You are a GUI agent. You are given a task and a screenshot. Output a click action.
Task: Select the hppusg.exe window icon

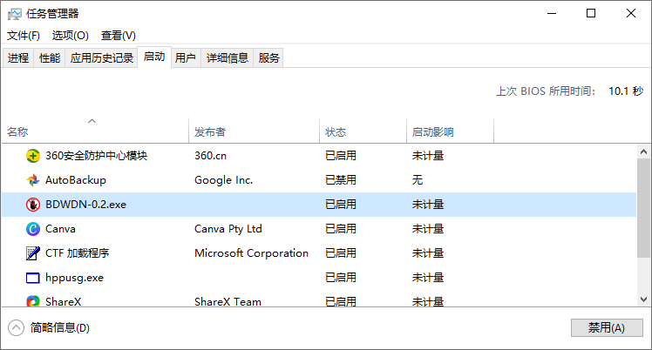33,278
